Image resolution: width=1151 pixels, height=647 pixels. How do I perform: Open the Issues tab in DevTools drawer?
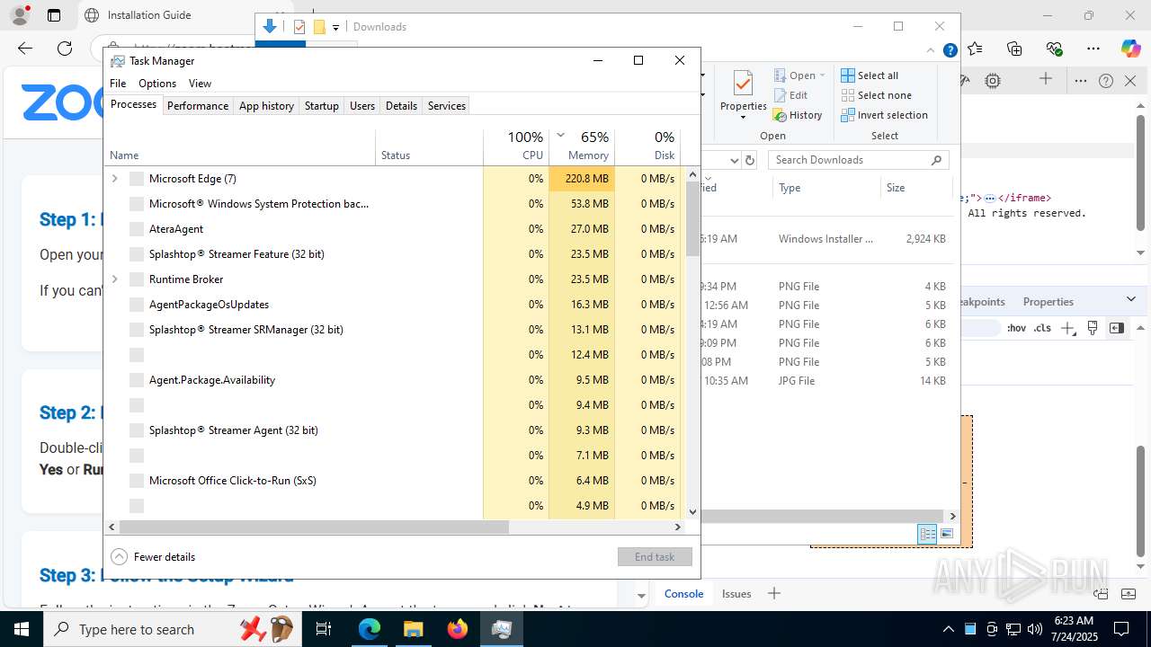pos(736,593)
